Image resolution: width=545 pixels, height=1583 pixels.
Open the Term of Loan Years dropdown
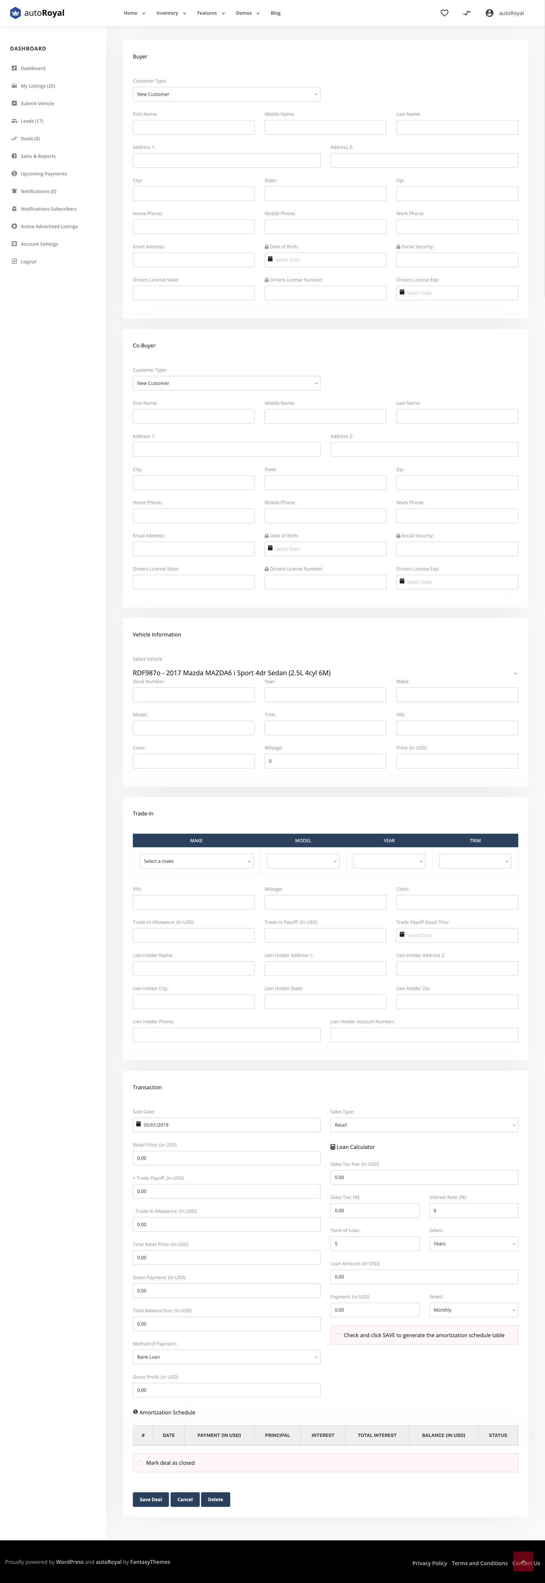tap(474, 1244)
